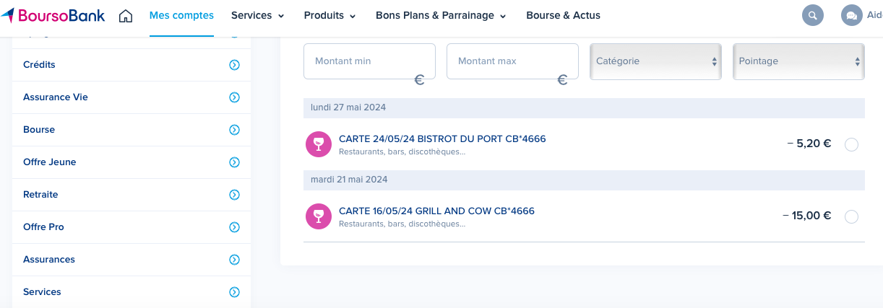Tick the pointage circle for the 15,00 € transaction
Screen dimensions: 883x308
[851, 216]
